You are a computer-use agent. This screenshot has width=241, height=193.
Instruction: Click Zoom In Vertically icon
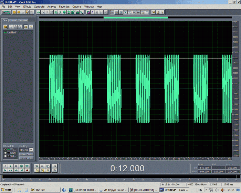tap(54, 166)
